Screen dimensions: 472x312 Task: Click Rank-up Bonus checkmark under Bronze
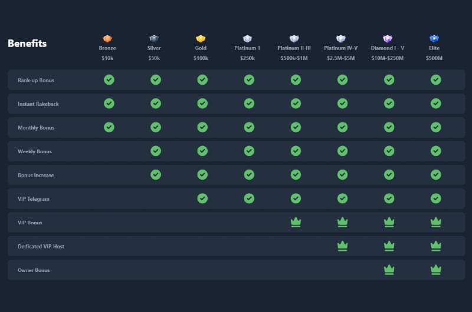[x=109, y=79]
